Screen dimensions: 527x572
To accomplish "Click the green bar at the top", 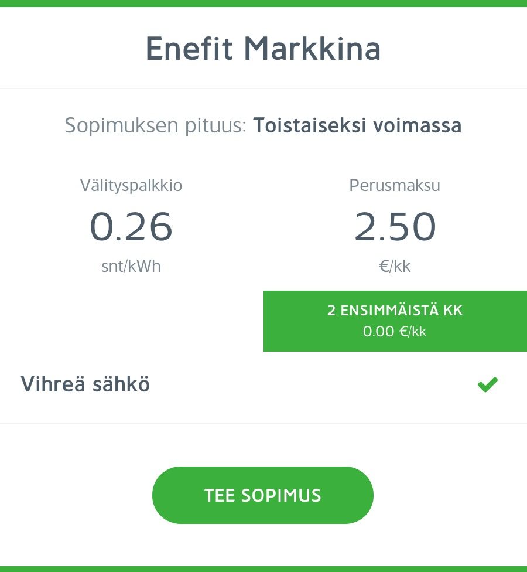I will tap(263, 3).
